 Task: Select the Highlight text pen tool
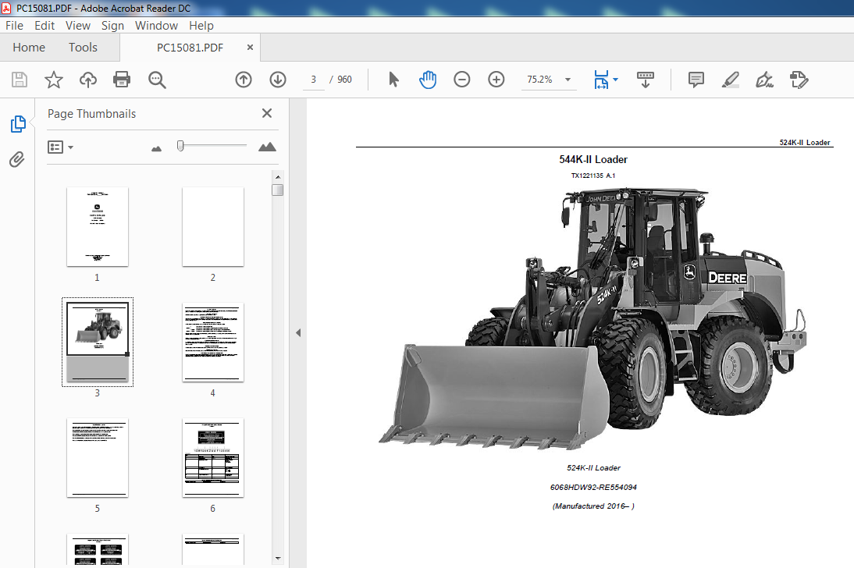[731, 80]
